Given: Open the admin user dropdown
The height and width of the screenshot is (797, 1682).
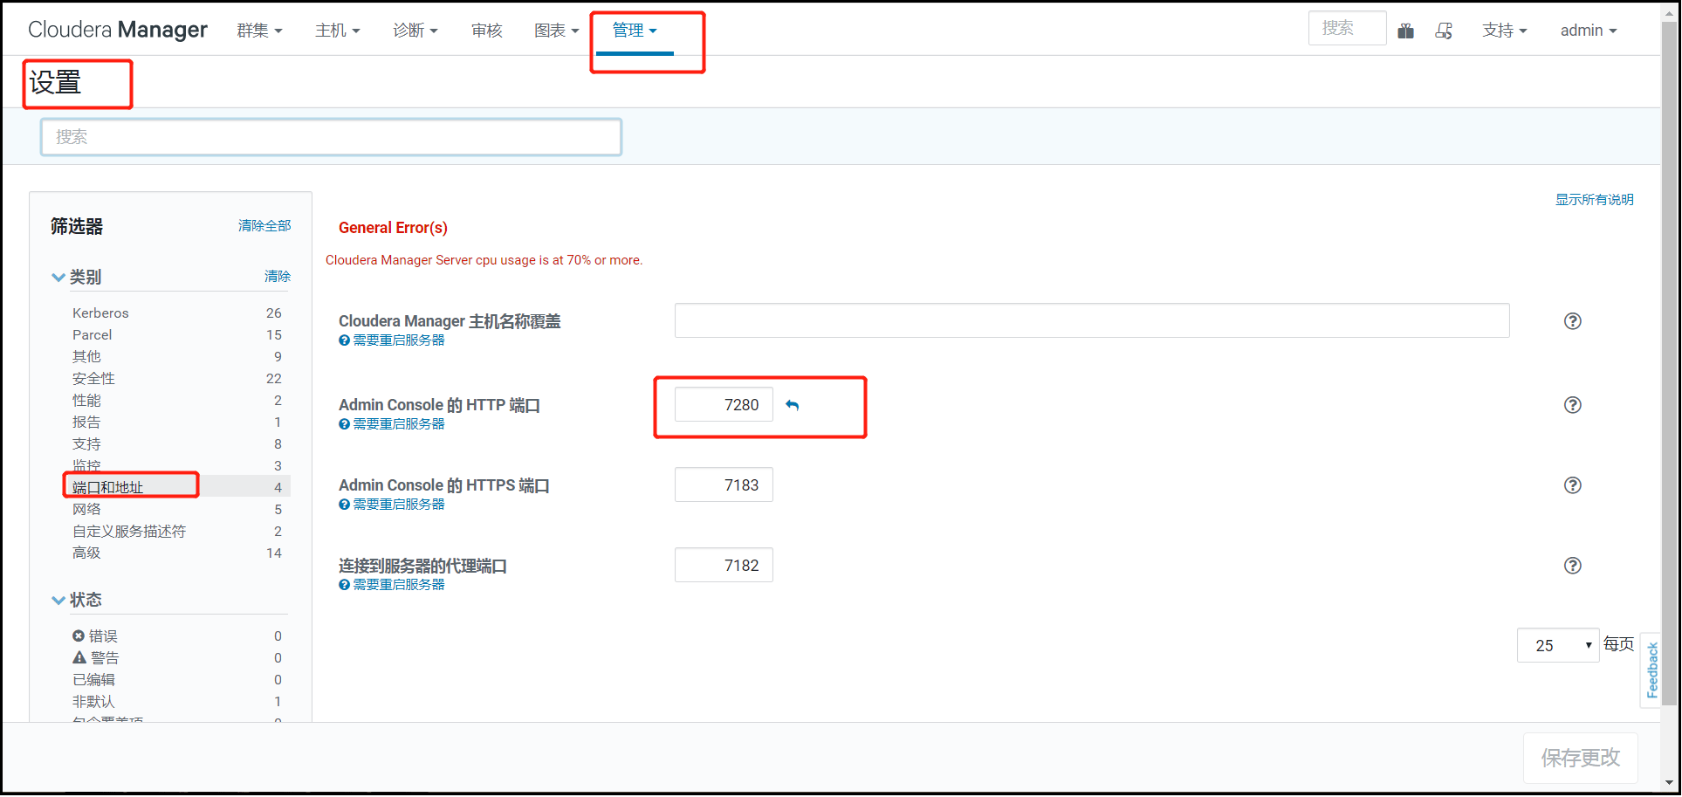Looking at the screenshot, I should [x=1589, y=31].
